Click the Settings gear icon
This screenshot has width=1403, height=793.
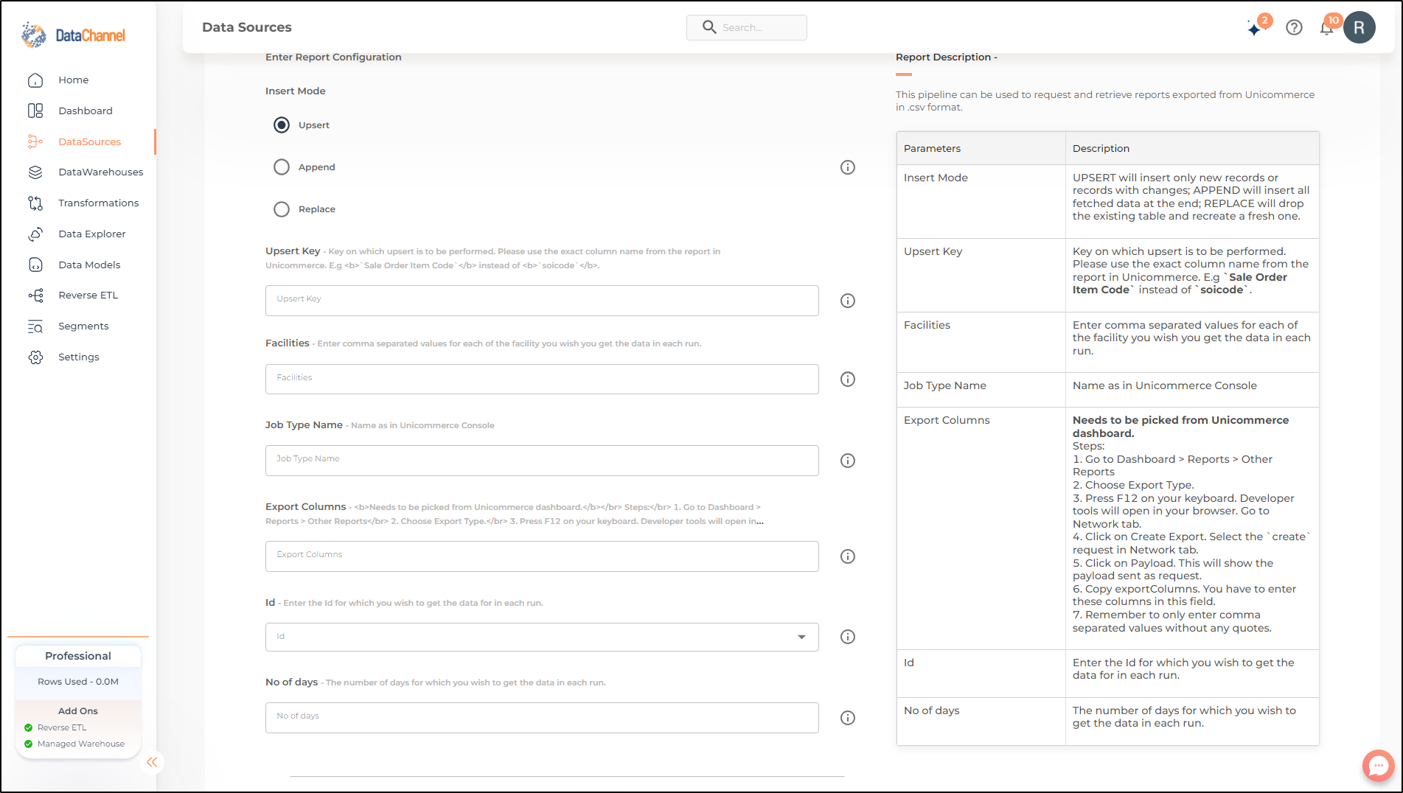point(35,357)
